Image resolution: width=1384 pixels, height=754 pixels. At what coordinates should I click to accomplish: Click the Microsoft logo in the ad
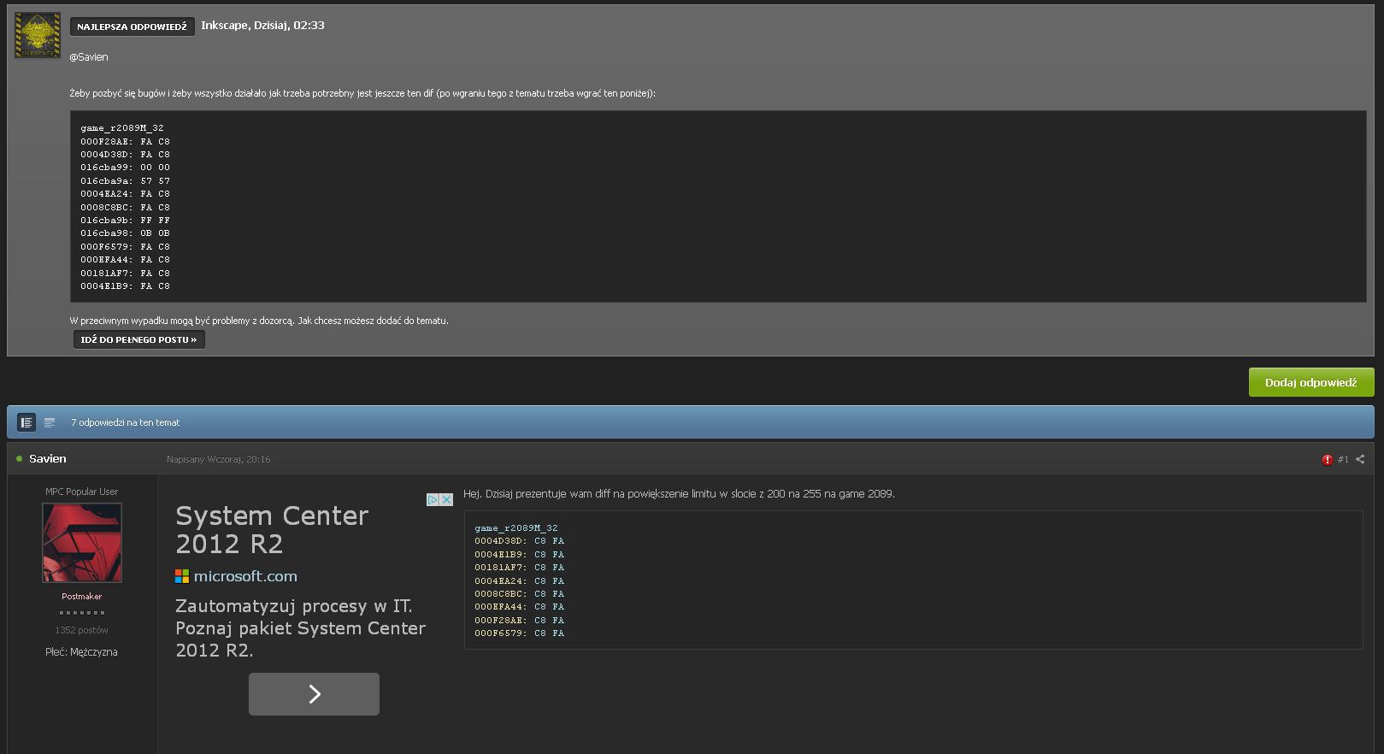[182, 576]
